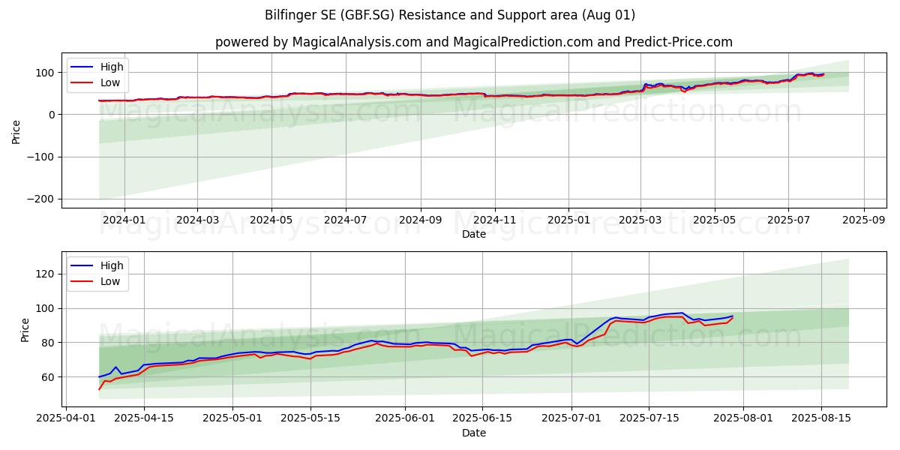Click the '2025-06-15' x-axis label on the bottom chart
This screenshot has height=450, width=900.
tap(483, 418)
